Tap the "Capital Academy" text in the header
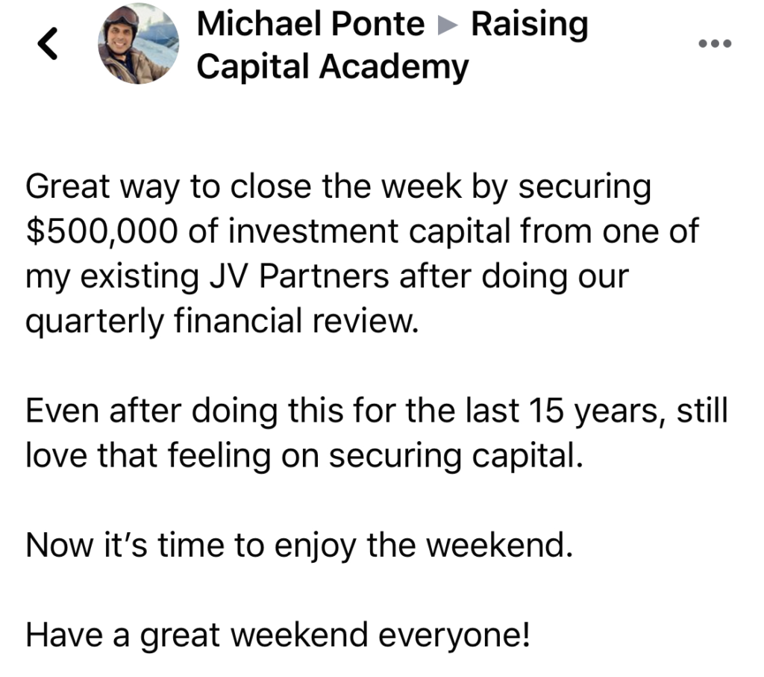764x677 pixels. pyautogui.click(x=333, y=66)
